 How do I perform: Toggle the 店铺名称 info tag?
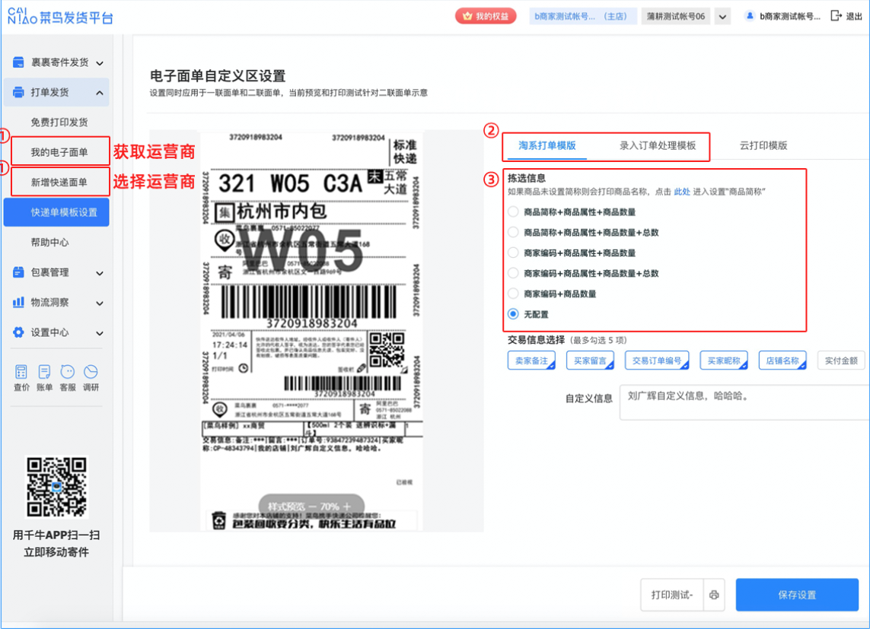click(x=782, y=361)
